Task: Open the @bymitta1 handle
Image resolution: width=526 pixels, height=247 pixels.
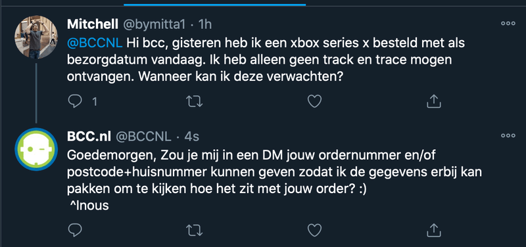Action: tap(155, 24)
